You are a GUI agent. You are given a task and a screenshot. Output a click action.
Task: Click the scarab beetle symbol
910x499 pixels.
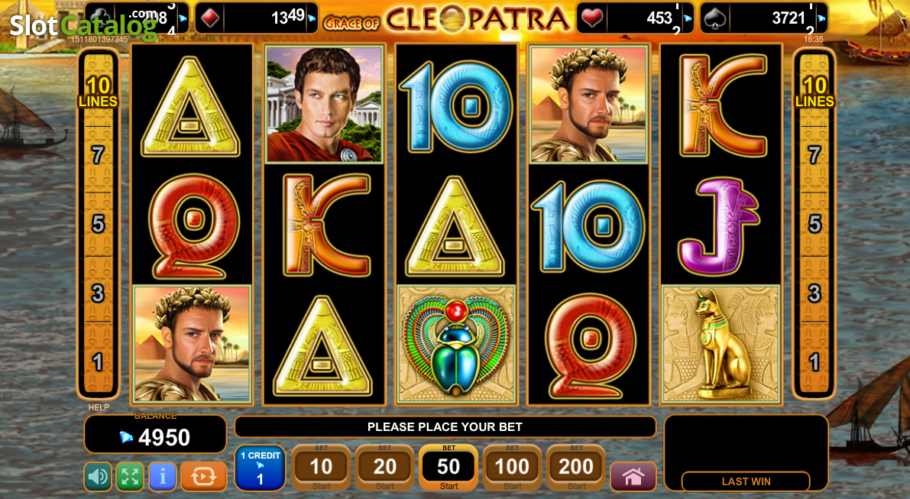point(456,344)
